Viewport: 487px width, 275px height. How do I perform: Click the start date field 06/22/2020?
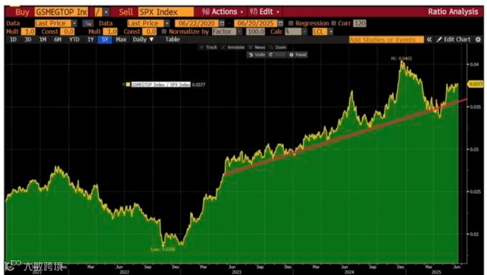coord(197,23)
